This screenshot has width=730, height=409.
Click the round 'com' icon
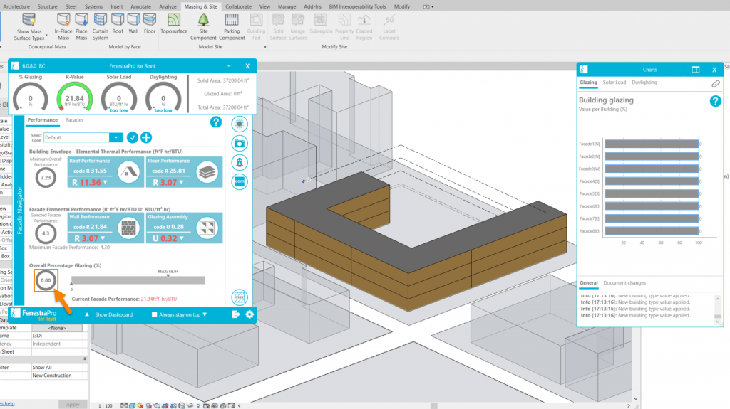point(240,181)
